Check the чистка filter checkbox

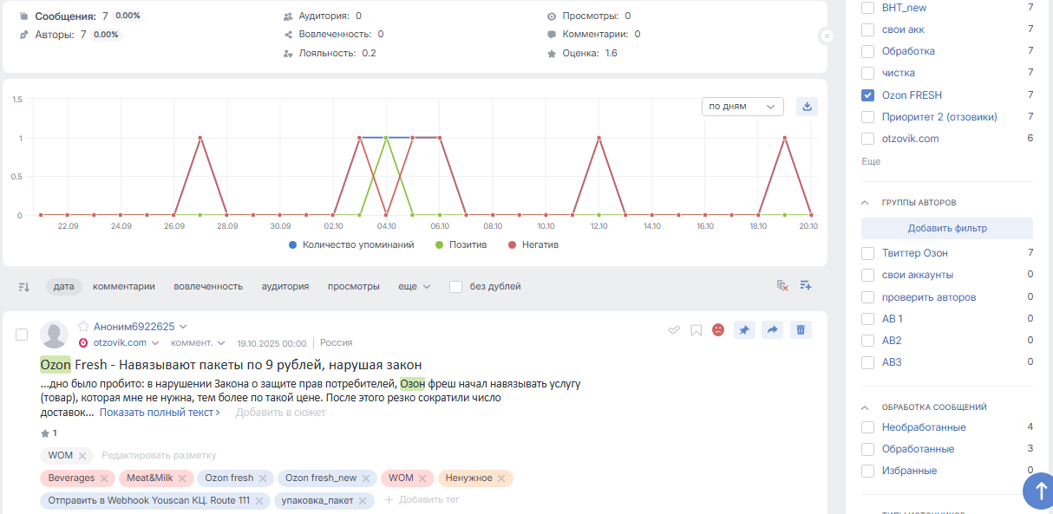(867, 73)
